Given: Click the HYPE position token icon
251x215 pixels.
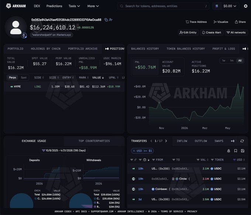Looking at the screenshot, I should [x=11, y=87].
